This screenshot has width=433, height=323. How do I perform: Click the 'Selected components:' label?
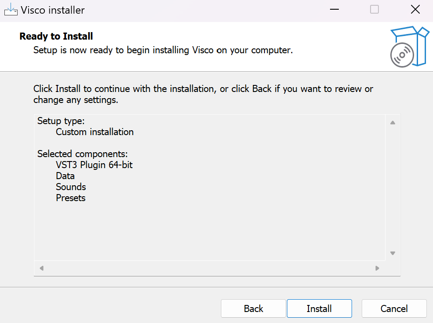pos(82,154)
